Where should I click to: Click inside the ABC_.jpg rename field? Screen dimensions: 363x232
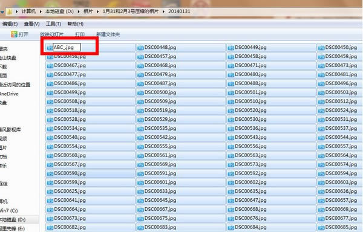point(67,47)
